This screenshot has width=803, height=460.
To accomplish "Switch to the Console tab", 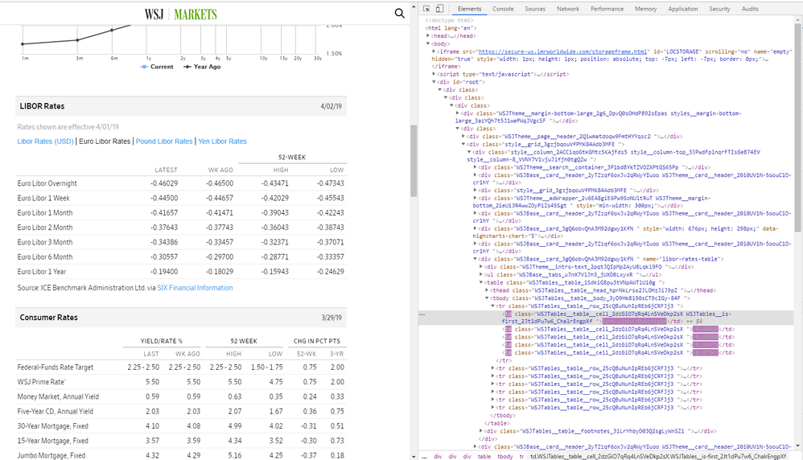I will click(x=503, y=9).
